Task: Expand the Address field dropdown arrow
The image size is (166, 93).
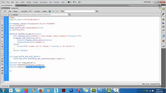Action: [x=67, y=15]
